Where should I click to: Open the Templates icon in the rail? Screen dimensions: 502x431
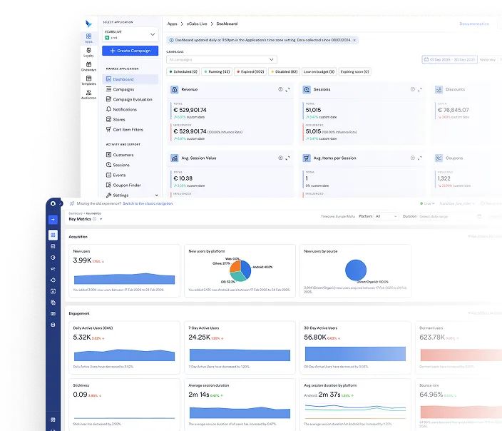[88, 80]
